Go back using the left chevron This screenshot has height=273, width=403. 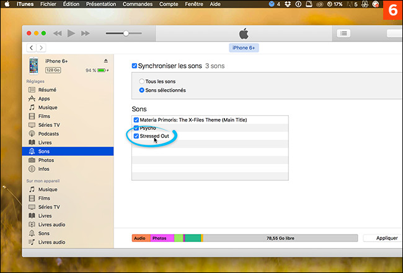tap(31, 48)
